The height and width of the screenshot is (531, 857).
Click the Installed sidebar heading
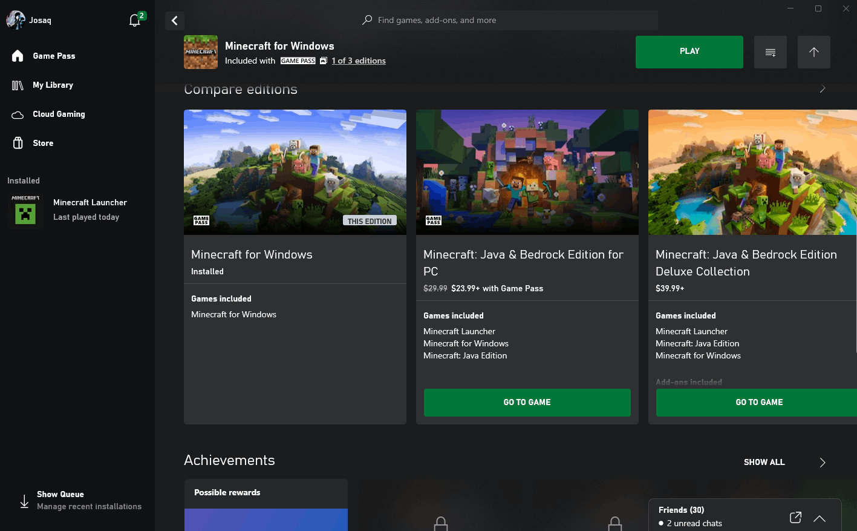coord(24,180)
